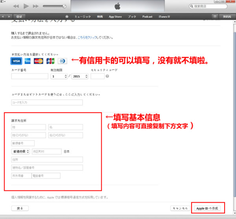Click the 住所 address field

(x=47, y=159)
